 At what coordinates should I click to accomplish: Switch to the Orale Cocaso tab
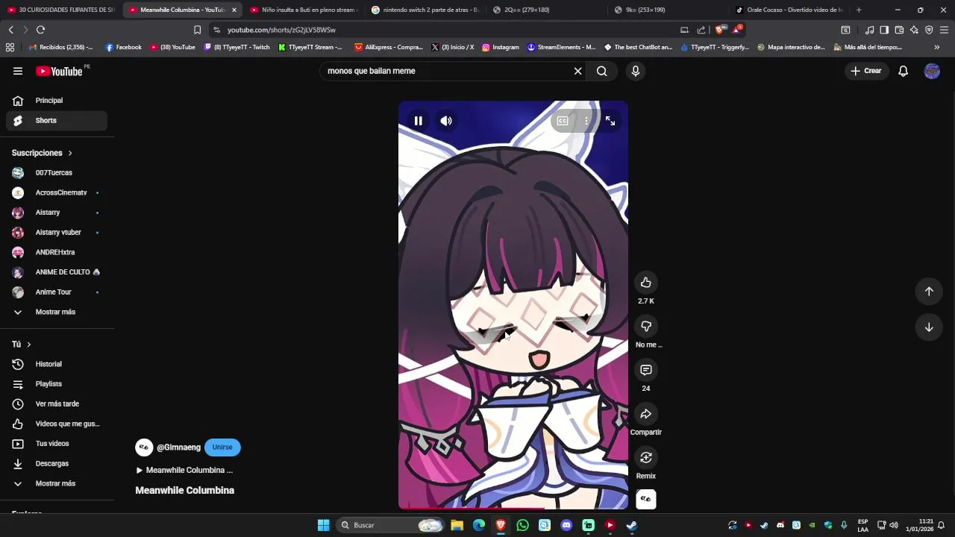pyautogui.click(x=789, y=10)
